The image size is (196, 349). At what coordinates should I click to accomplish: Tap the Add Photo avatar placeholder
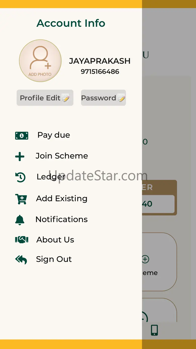tap(40, 61)
